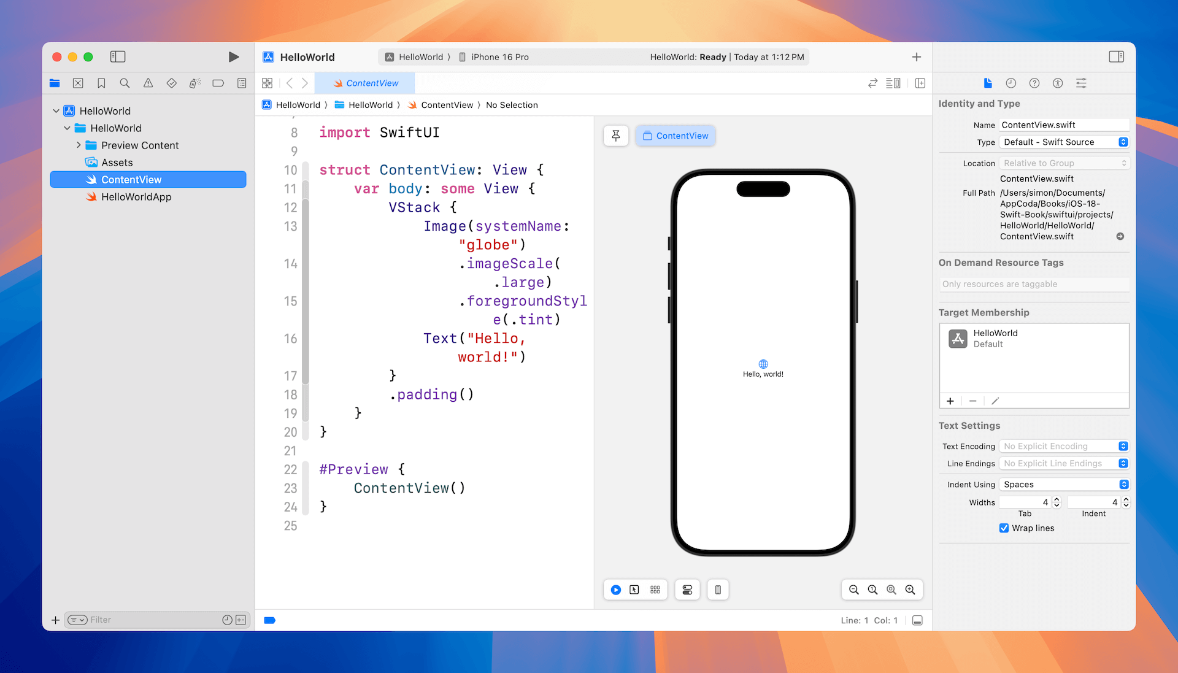Open the History inspector clock icon

click(x=1011, y=83)
